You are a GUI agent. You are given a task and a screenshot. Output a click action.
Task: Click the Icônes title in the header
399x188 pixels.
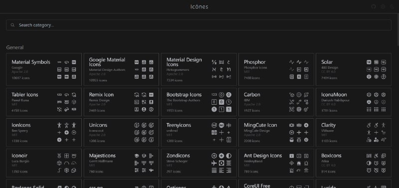199,6
